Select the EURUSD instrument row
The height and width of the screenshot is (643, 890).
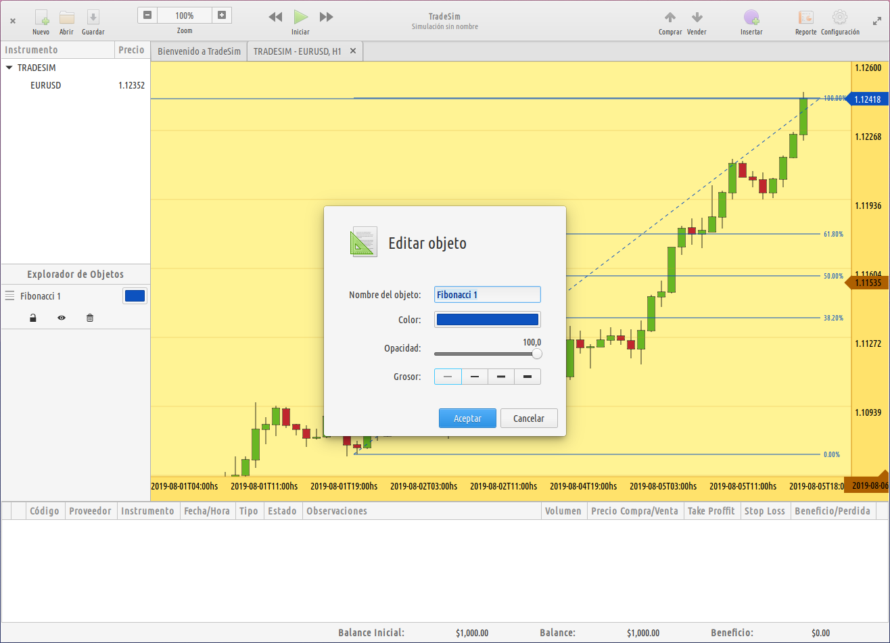coord(75,86)
